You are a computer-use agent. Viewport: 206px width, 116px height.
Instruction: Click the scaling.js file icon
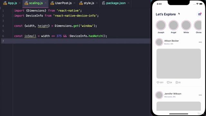(26, 3)
